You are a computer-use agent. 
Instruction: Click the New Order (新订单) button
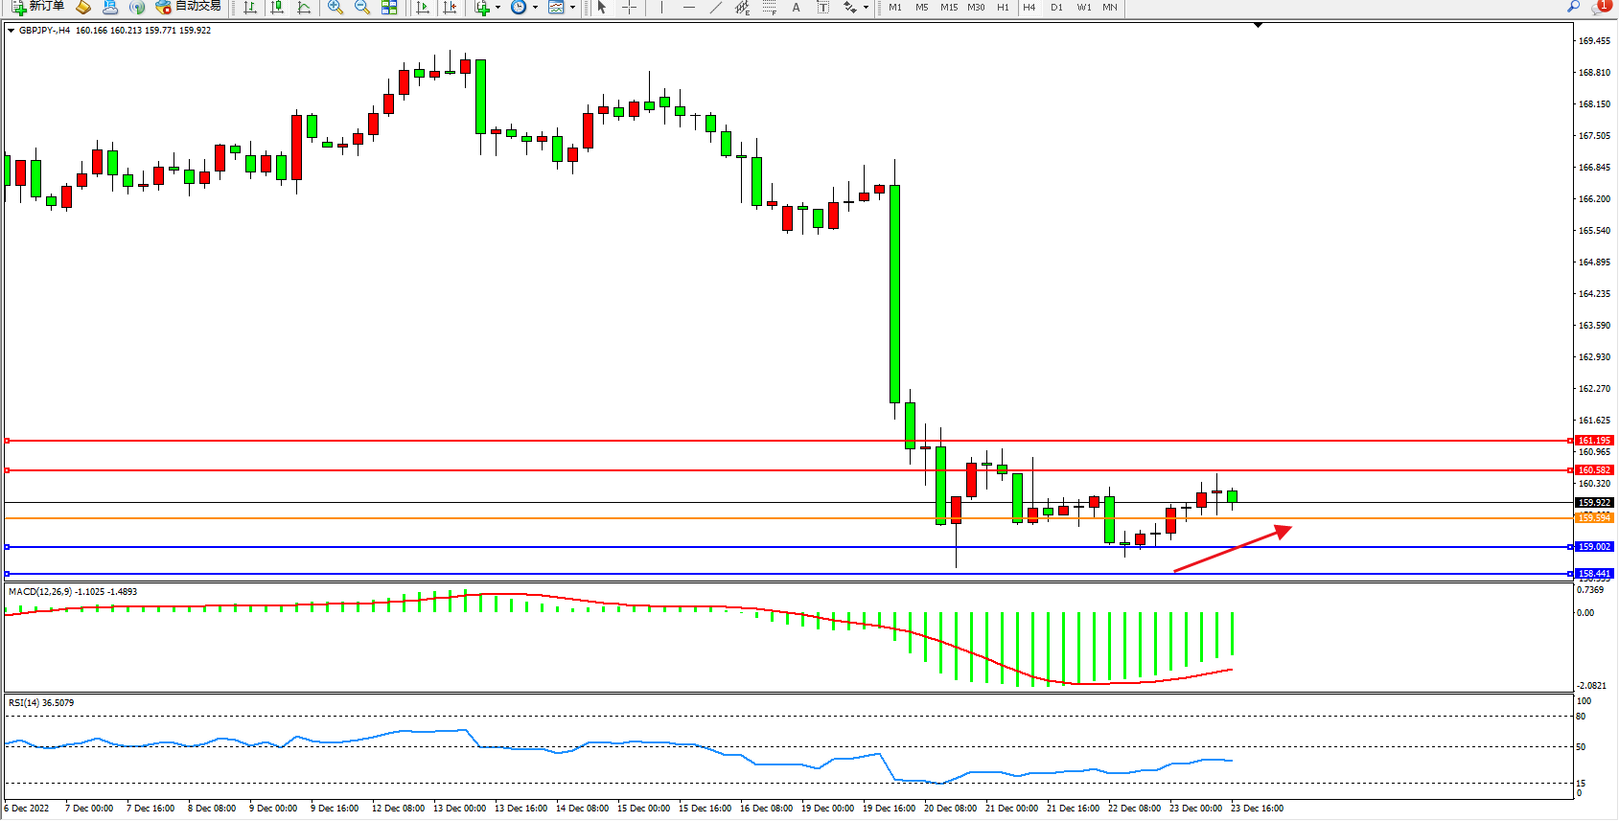point(38,7)
